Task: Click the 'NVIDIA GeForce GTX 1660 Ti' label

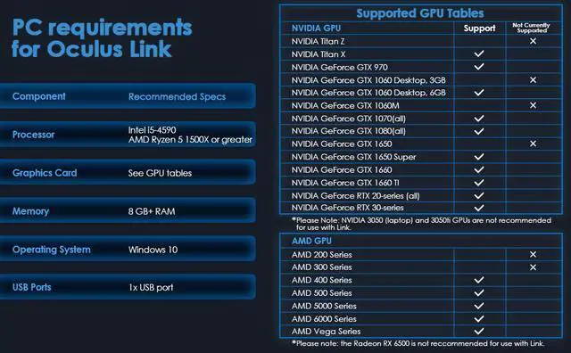Action: coord(345,183)
